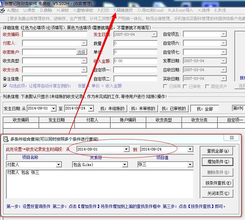Click the F.精确查找 toolbar item
The height and width of the screenshot is (220, 245).
click(123, 10)
